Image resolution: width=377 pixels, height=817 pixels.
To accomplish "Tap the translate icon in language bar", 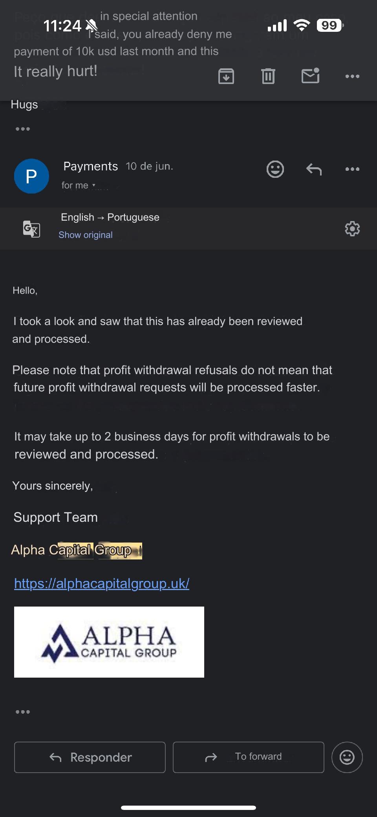I will coord(31,228).
